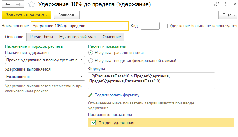Click the 'Записать и закрыть' button
The image size is (238, 137).
(26, 15)
